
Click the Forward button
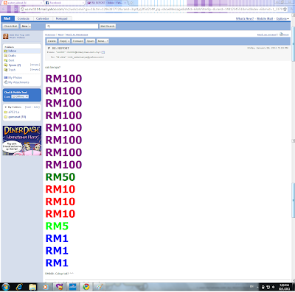[x=77, y=41]
